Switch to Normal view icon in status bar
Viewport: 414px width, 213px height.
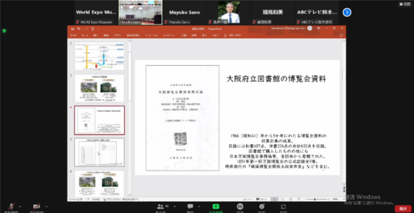click(x=274, y=199)
